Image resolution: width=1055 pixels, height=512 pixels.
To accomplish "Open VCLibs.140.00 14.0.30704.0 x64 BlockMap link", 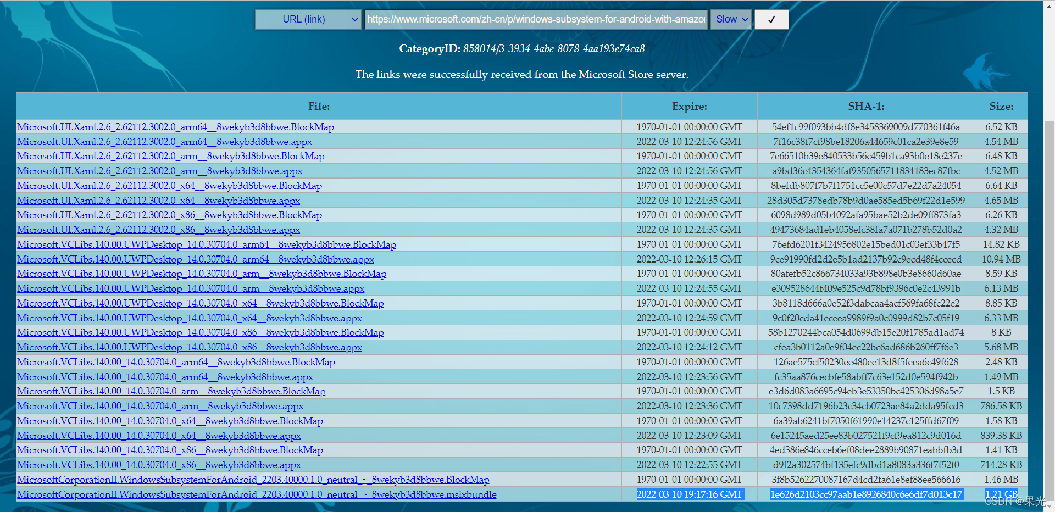I will click(170, 421).
